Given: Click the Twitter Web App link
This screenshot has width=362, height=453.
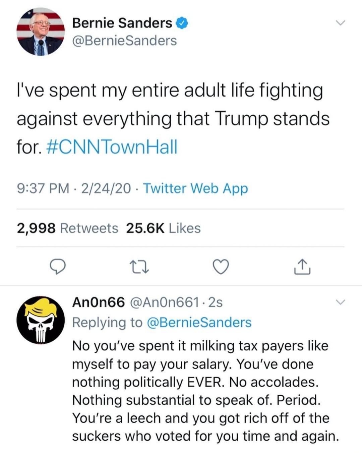Looking at the screenshot, I should point(195,188).
